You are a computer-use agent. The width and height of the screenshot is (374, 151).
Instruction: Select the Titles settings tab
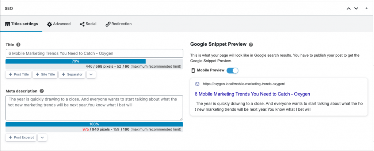click(x=22, y=24)
